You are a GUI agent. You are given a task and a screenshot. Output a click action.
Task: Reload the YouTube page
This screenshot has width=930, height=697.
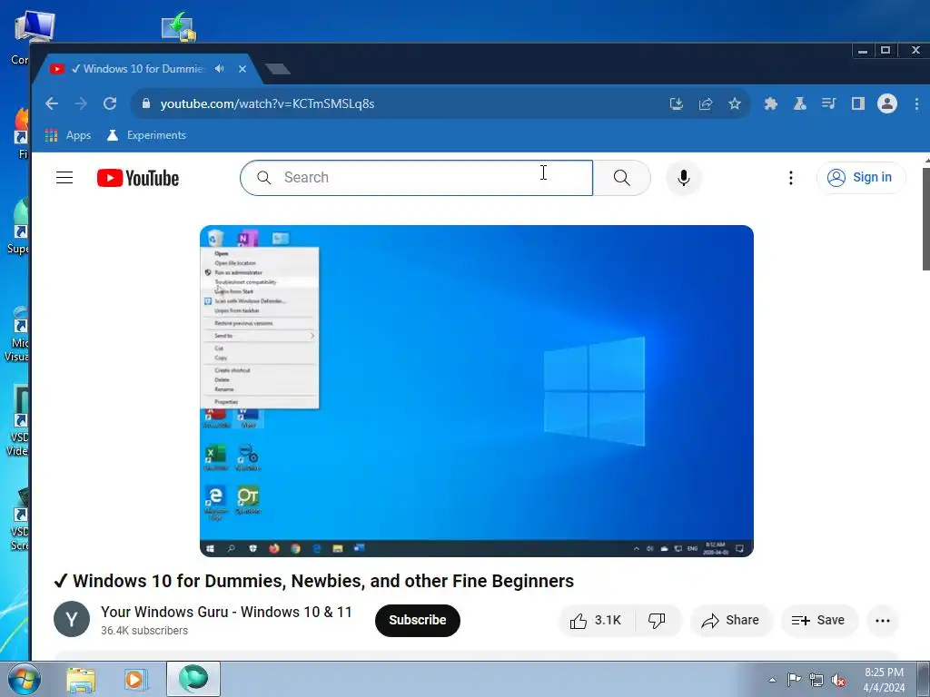(110, 103)
